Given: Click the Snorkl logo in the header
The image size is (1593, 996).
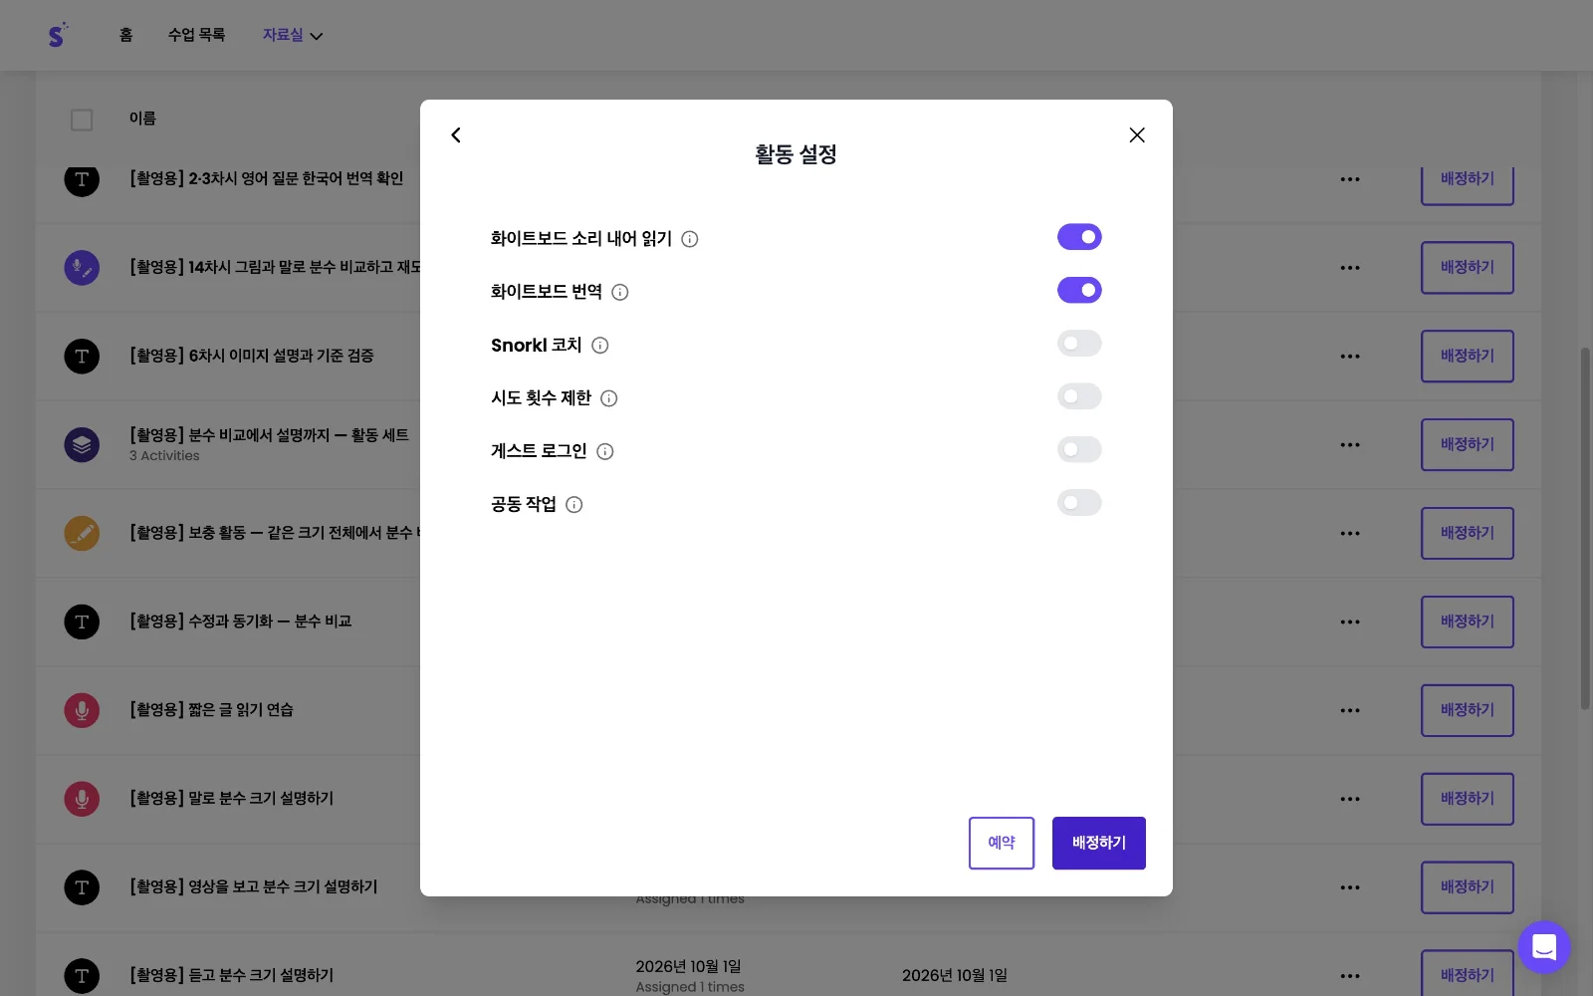Looking at the screenshot, I should [58, 35].
